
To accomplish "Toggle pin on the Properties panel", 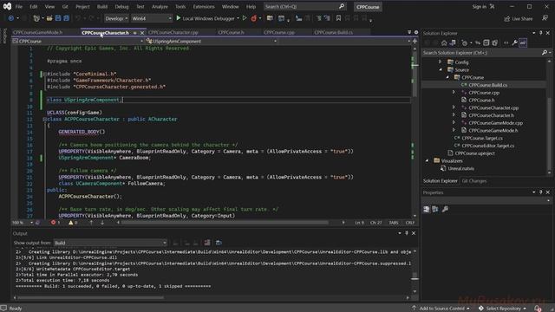I will (541, 192).
